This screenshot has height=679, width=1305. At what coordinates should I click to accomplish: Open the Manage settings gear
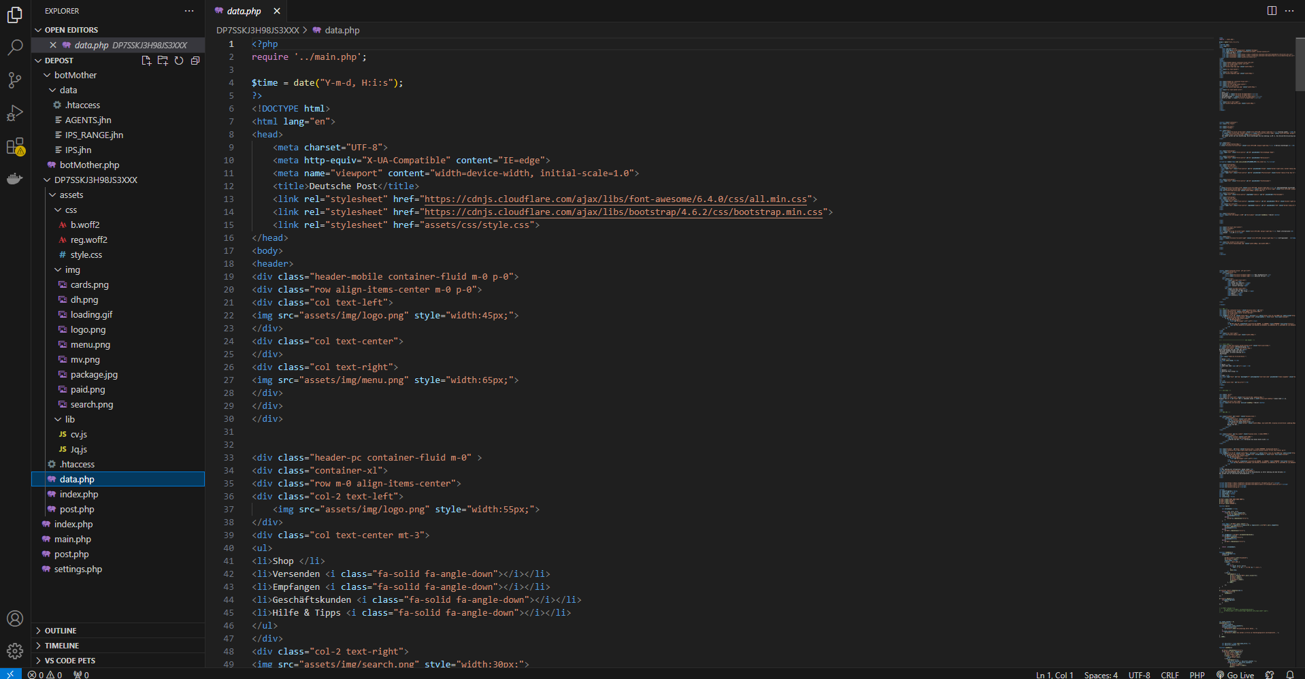15,651
